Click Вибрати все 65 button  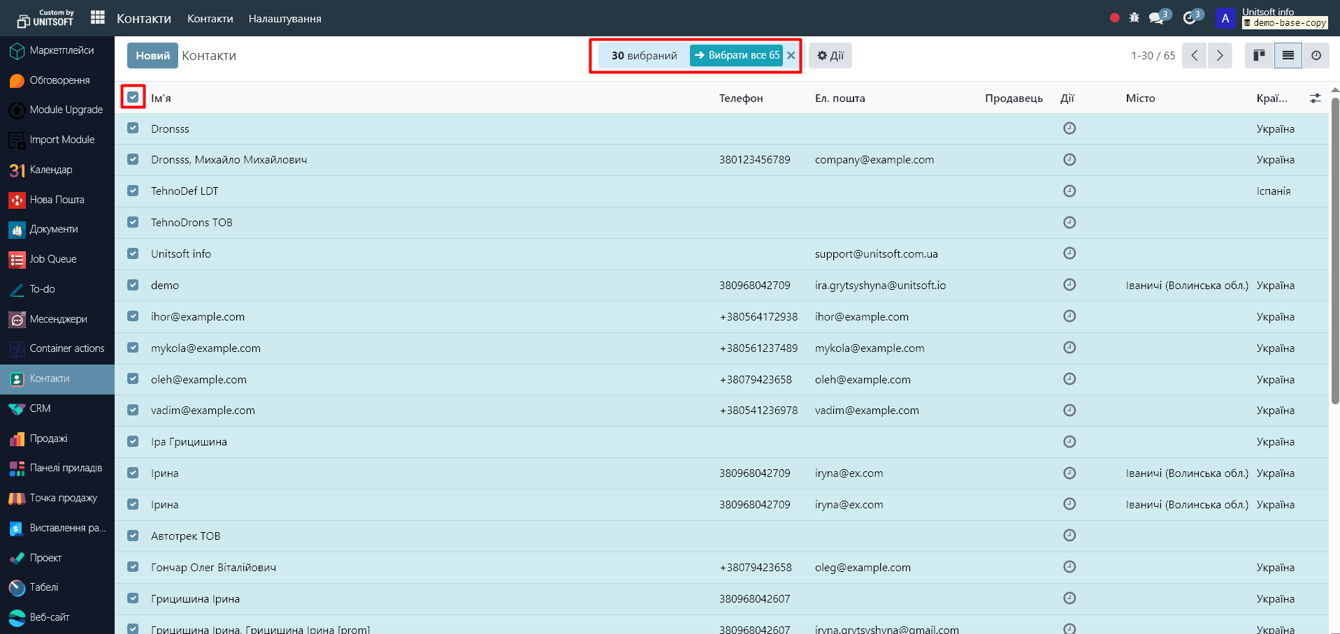pos(737,55)
